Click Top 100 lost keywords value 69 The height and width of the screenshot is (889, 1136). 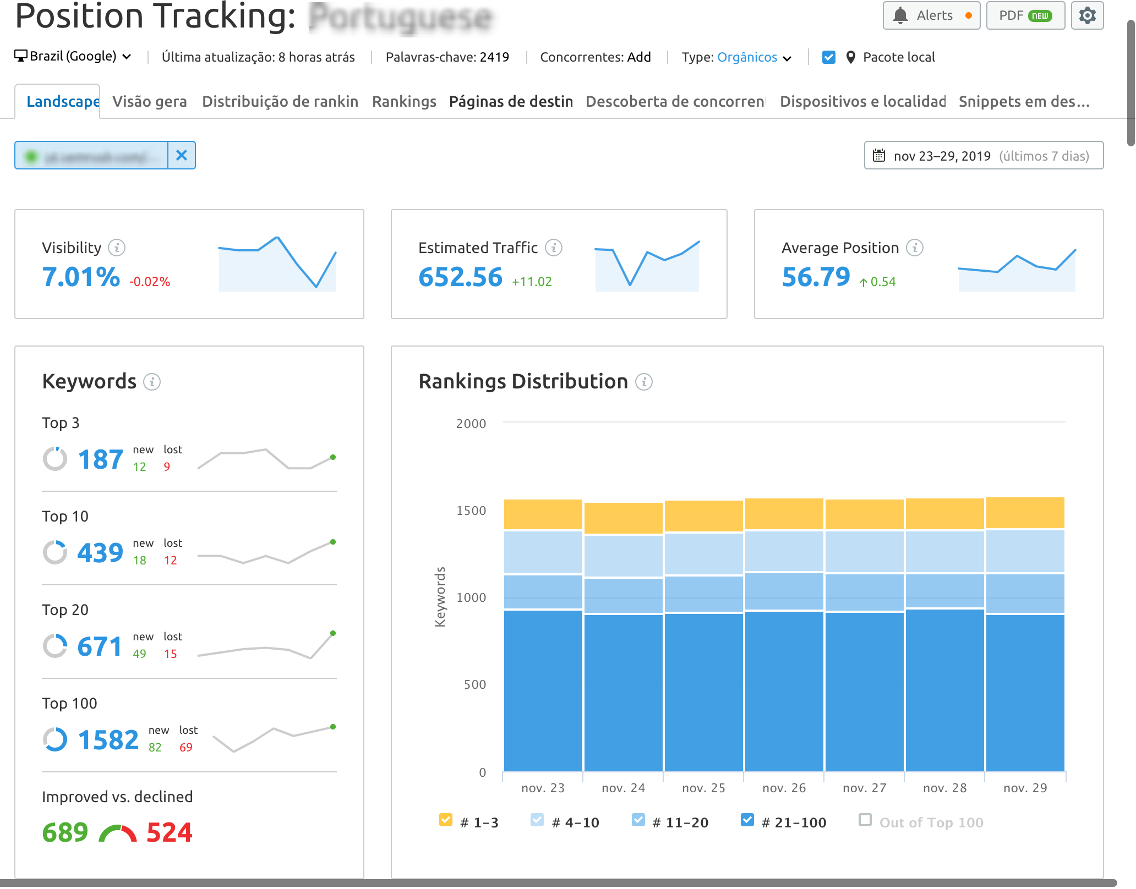coord(186,747)
